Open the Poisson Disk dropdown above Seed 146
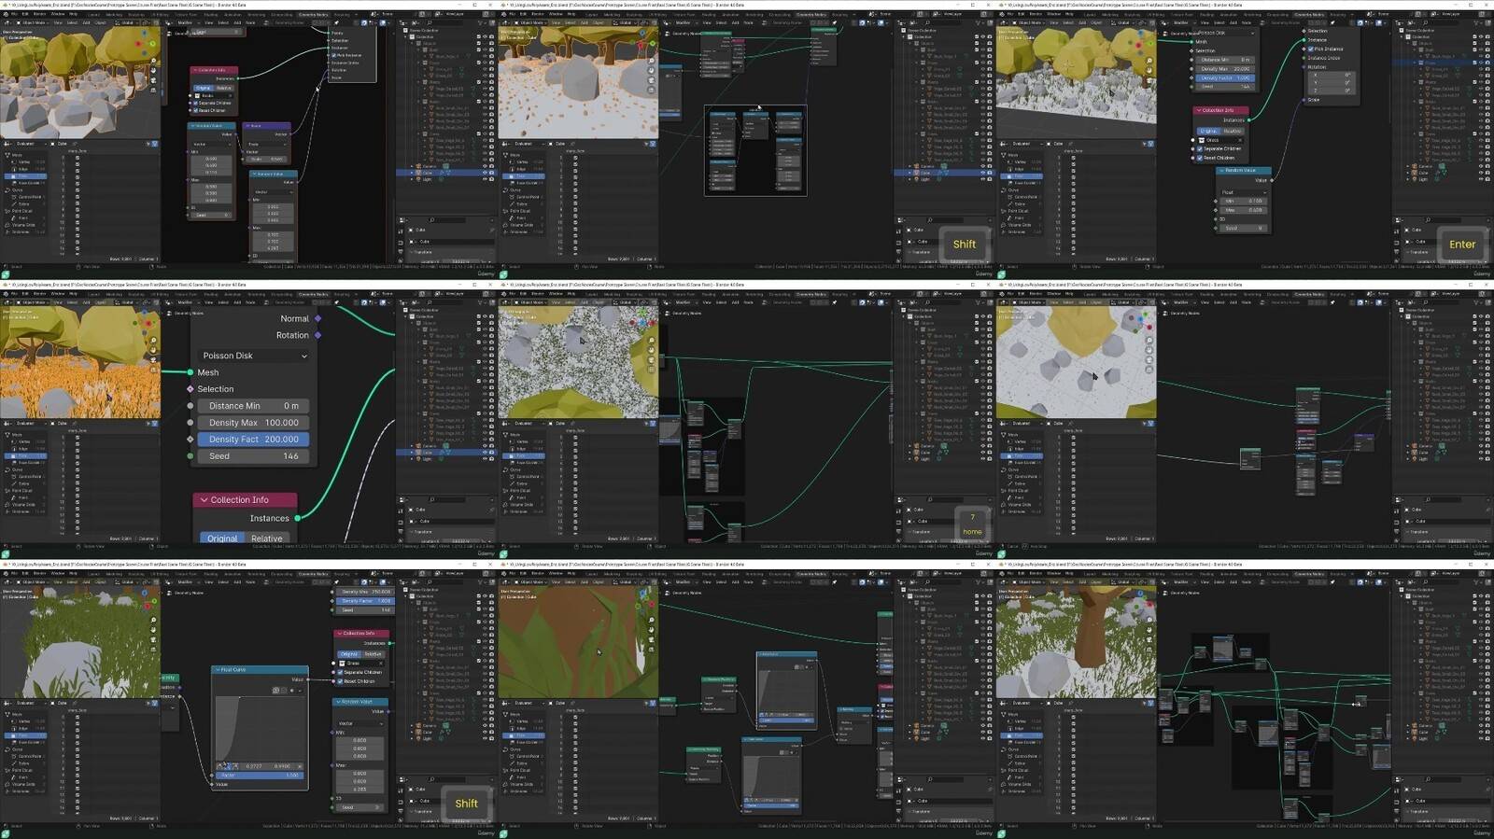 (x=254, y=356)
